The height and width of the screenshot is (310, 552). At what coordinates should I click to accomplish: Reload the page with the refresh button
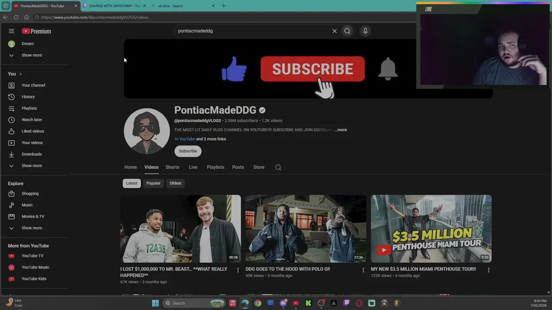pyautogui.click(x=16, y=17)
